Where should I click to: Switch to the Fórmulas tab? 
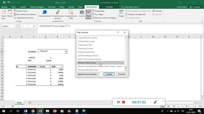tap(52, 7)
